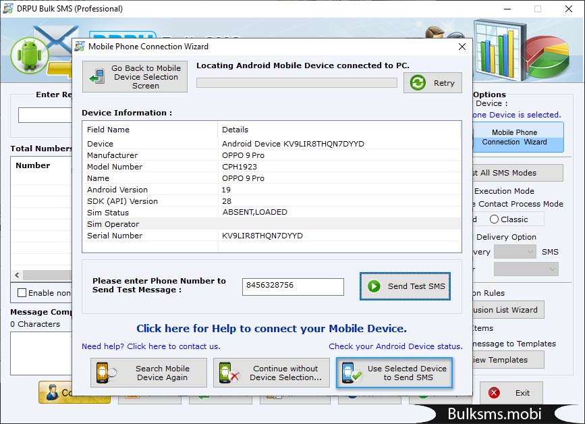Click the bar chart graphic in banner
The image size is (585, 424).
500,50
